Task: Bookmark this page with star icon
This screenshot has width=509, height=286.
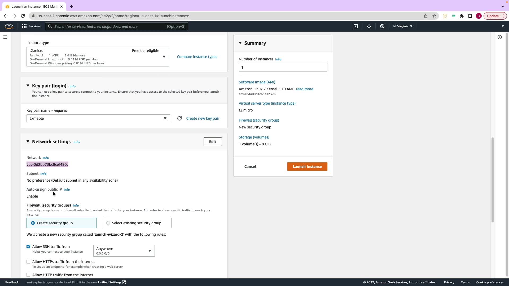Action: pos(434,16)
